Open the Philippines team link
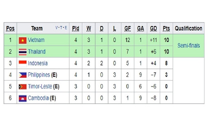This screenshot has height=131, width=218. [39, 75]
